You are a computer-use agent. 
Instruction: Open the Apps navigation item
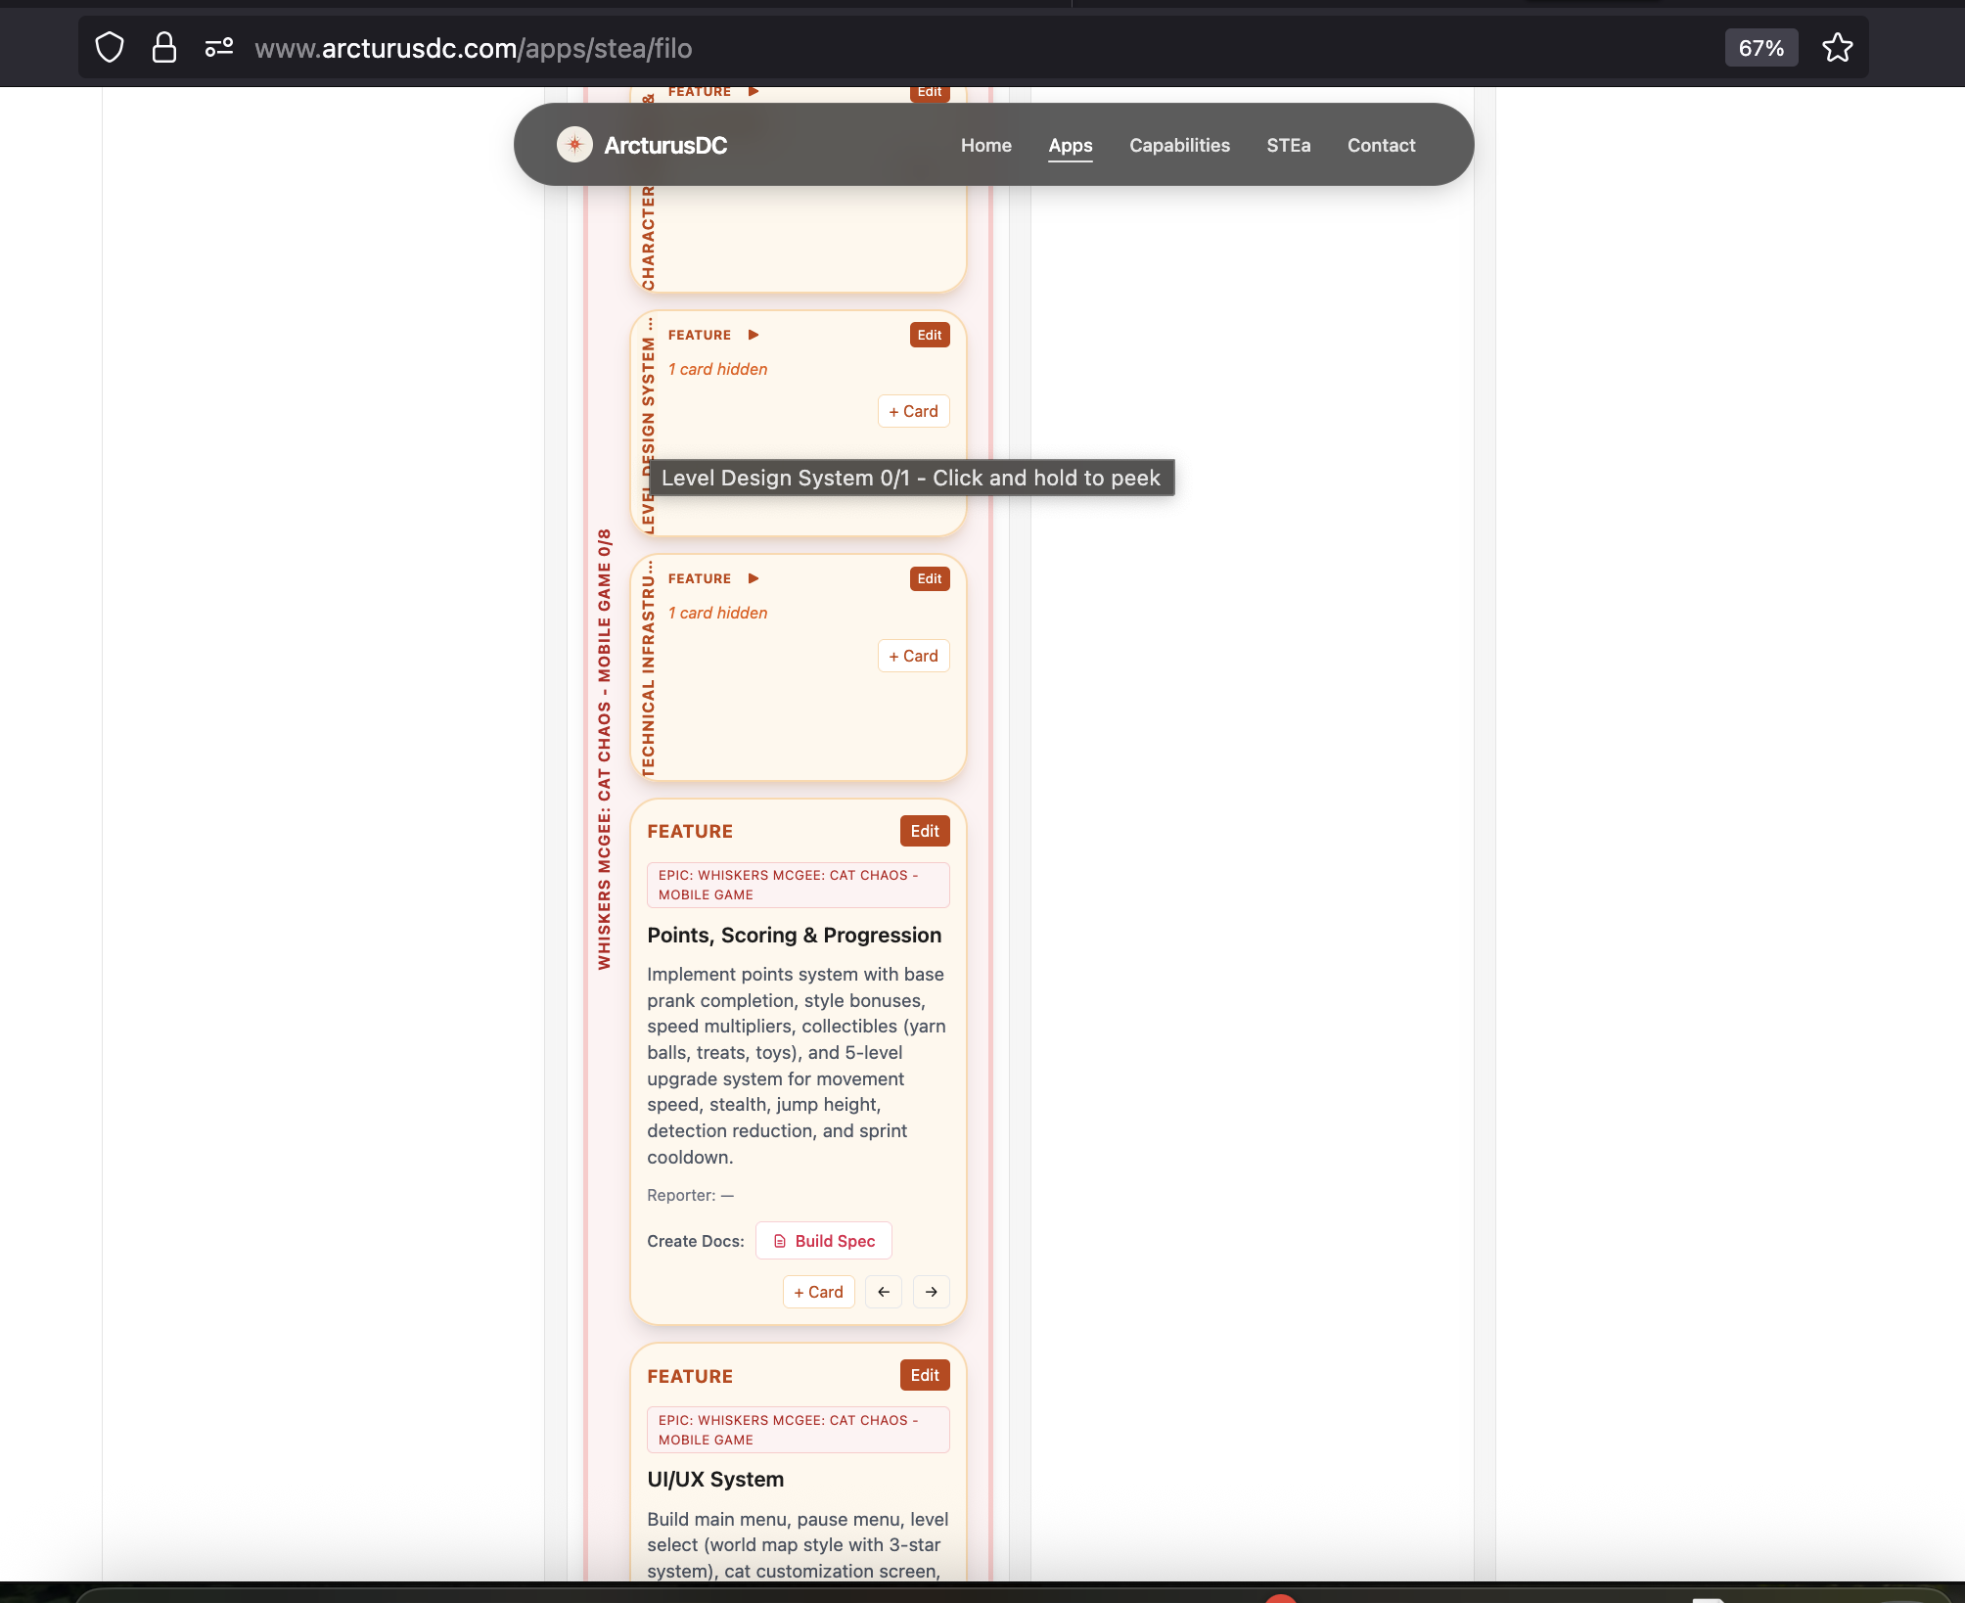click(x=1070, y=145)
